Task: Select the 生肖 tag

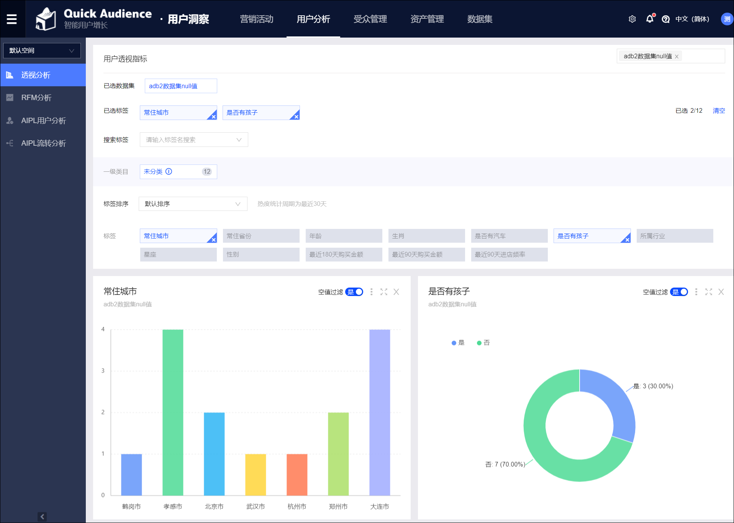Action: click(x=427, y=236)
